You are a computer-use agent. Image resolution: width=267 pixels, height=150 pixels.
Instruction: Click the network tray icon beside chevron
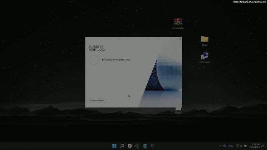[x=224, y=146]
